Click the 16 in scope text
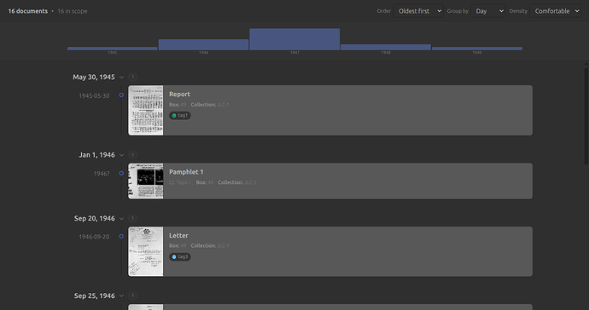Viewport: 589px width, 310px height. point(72,11)
